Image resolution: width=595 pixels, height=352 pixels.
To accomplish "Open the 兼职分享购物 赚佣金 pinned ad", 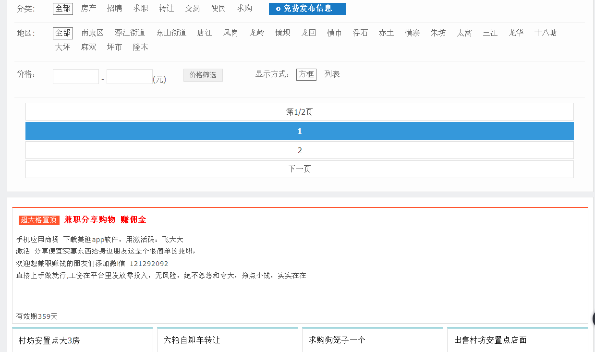I will (105, 220).
